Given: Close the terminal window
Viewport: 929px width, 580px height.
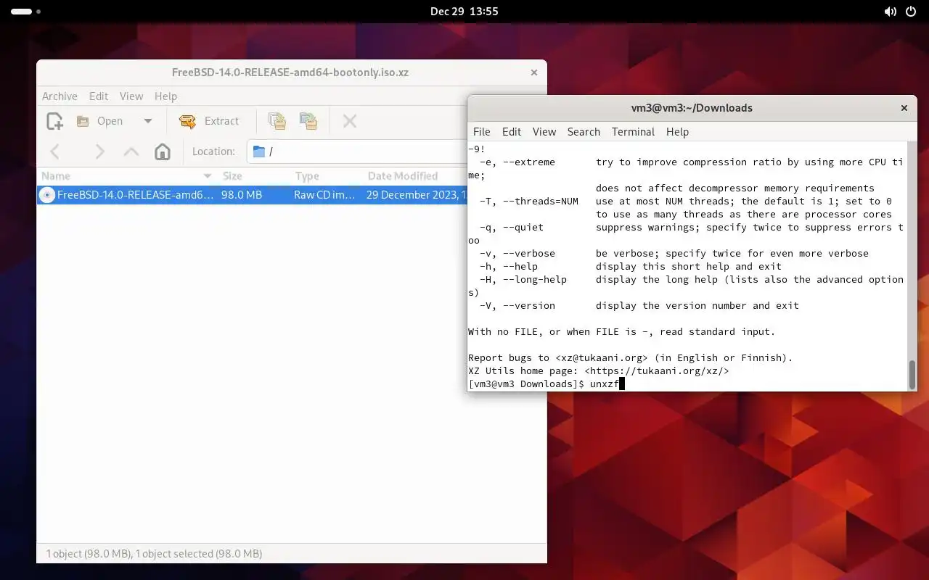Looking at the screenshot, I should pyautogui.click(x=904, y=108).
